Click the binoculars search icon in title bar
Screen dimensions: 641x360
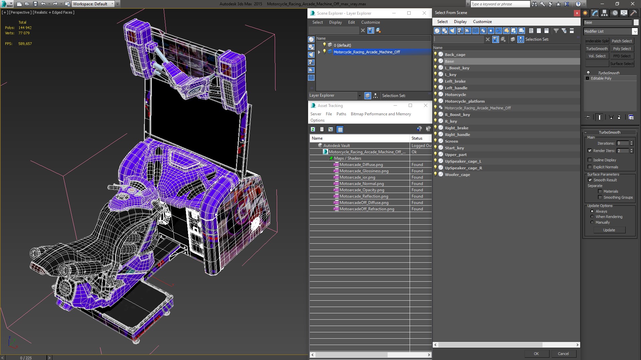[534, 4]
